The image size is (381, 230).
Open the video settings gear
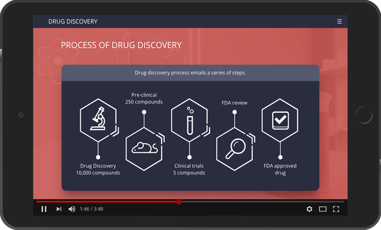click(309, 209)
